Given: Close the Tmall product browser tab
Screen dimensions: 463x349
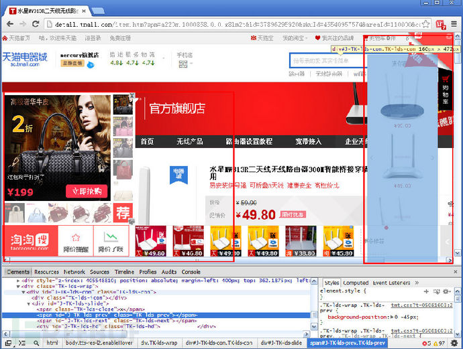Looking at the screenshot, I should 84,11.
